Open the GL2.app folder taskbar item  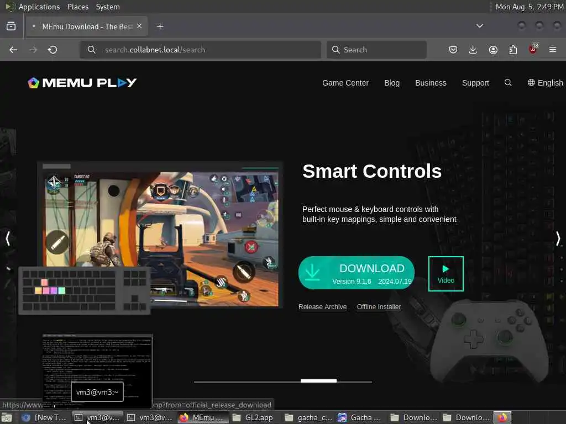tap(255, 417)
